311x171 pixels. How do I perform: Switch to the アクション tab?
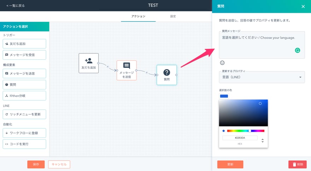click(x=138, y=16)
